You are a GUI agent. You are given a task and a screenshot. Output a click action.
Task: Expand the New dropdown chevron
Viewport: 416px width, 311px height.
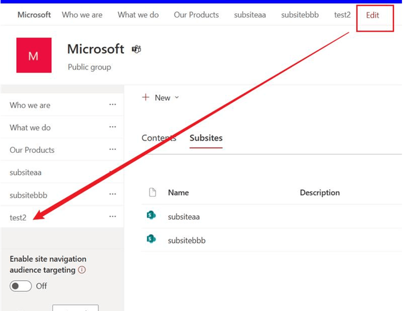(x=177, y=98)
